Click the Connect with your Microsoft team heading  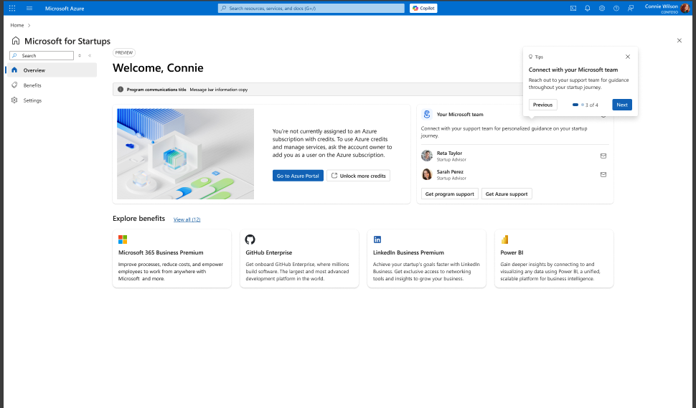(x=573, y=70)
